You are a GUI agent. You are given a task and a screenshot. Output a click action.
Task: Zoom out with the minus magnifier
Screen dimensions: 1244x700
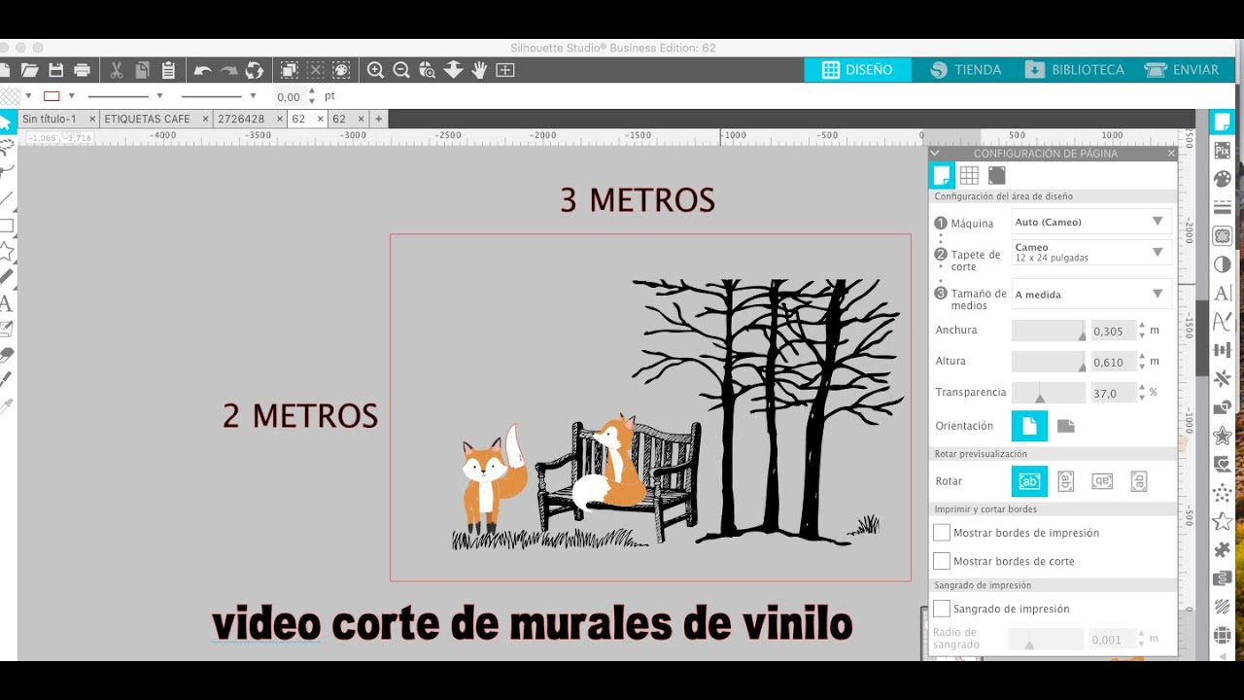pyautogui.click(x=401, y=70)
